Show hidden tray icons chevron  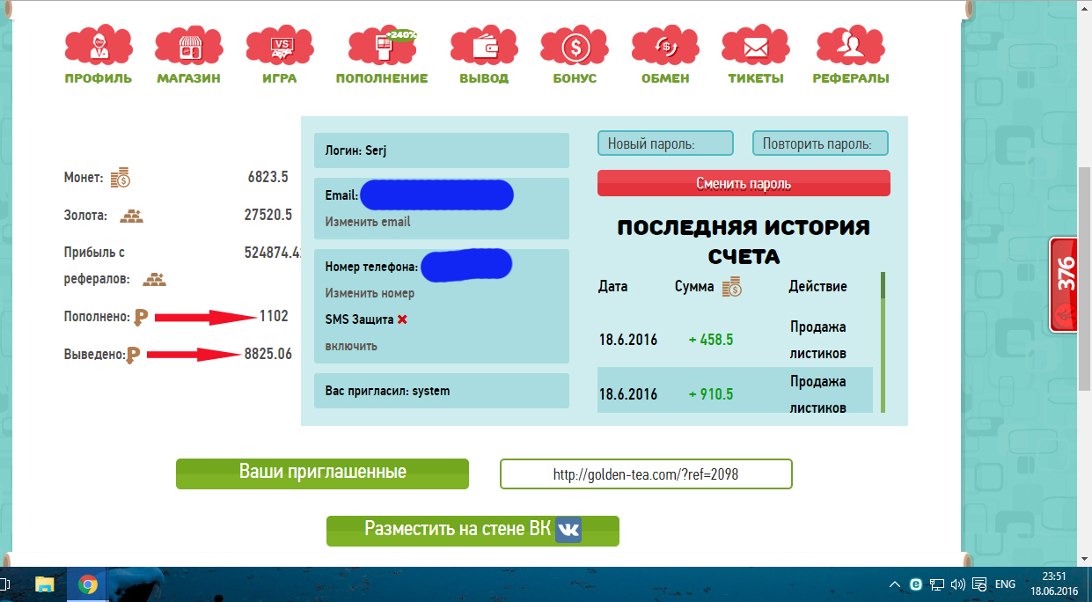coord(895,584)
